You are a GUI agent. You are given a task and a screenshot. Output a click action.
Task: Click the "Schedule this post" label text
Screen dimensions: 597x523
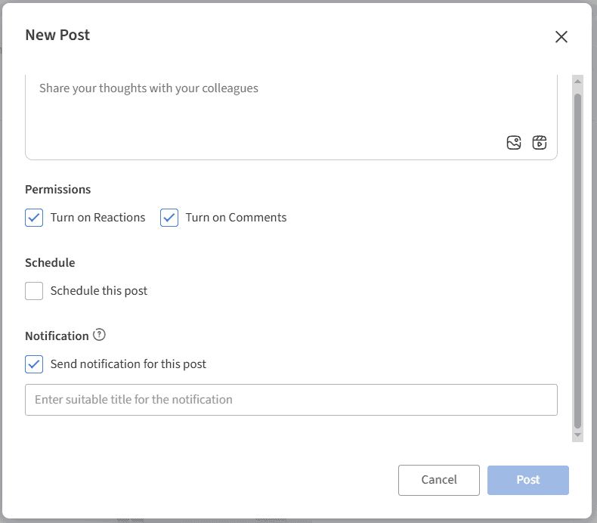coord(99,291)
